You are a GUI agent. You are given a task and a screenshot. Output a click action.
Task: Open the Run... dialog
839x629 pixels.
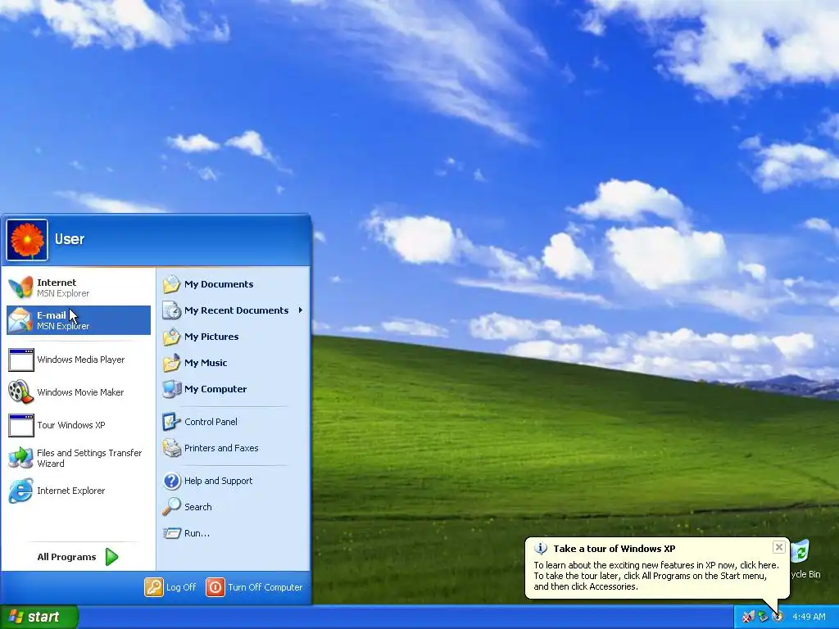pyautogui.click(x=233, y=532)
